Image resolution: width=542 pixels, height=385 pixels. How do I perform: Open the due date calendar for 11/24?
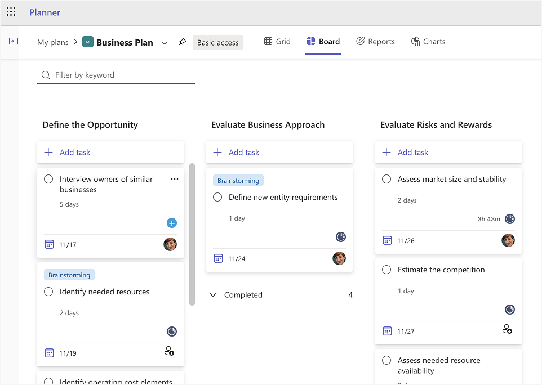(219, 259)
